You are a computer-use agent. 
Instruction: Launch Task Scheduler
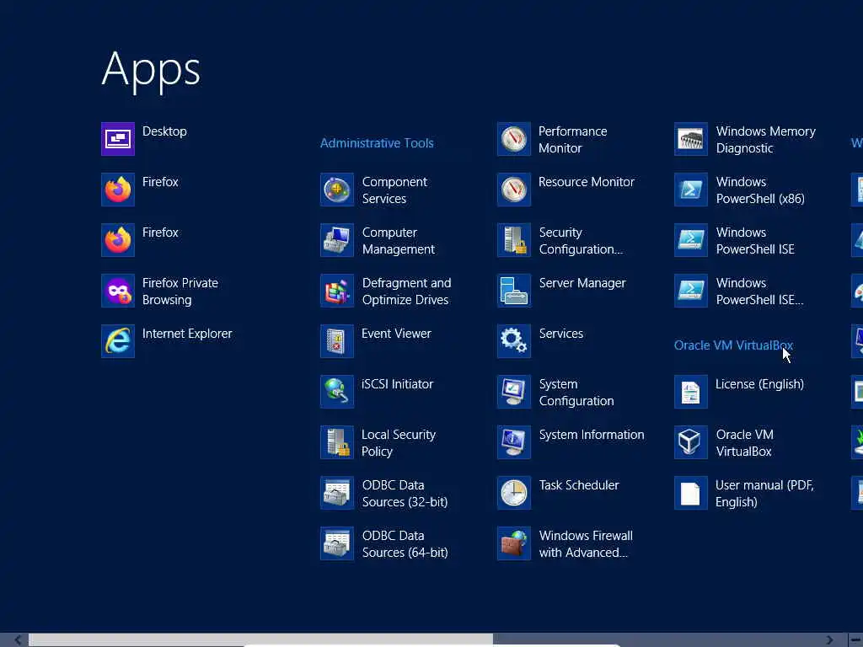[559, 493]
